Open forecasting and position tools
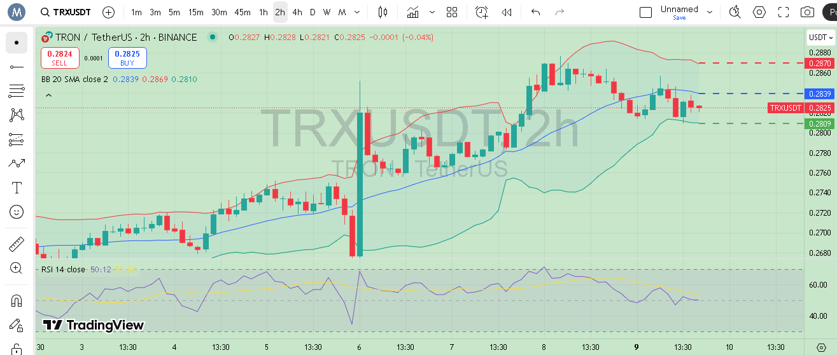Image resolution: width=837 pixels, height=355 pixels. coord(17,139)
